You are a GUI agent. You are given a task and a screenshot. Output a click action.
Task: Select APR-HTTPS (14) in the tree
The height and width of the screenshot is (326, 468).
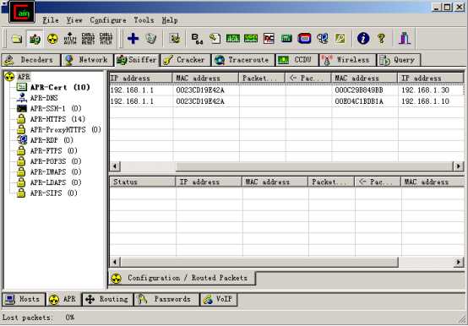57,119
